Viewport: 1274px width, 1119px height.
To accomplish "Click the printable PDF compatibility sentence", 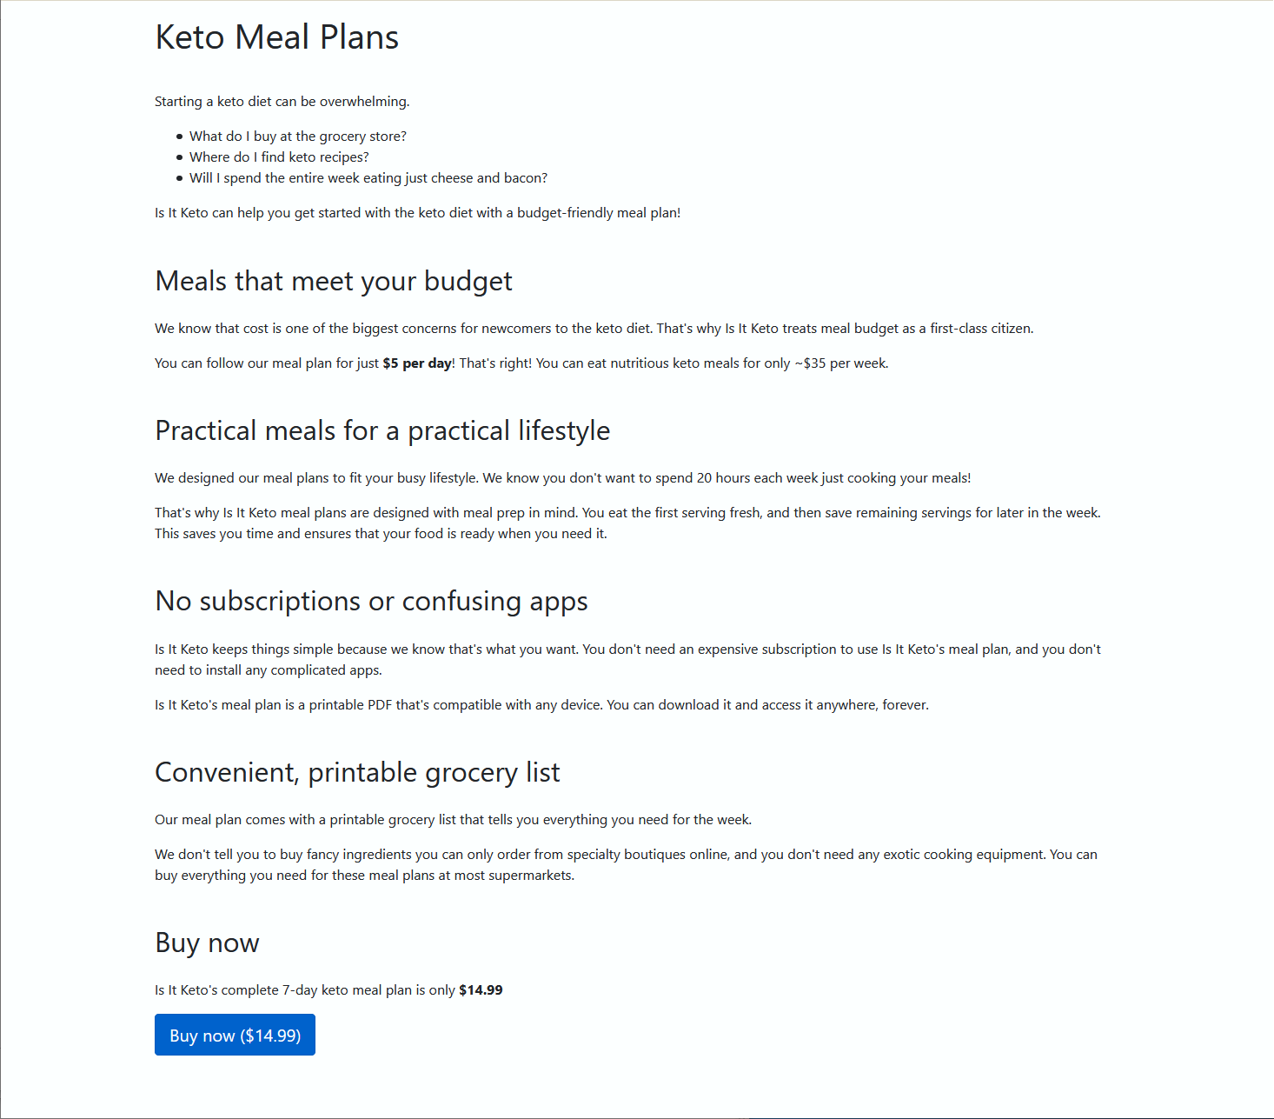I will tap(542, 705).
